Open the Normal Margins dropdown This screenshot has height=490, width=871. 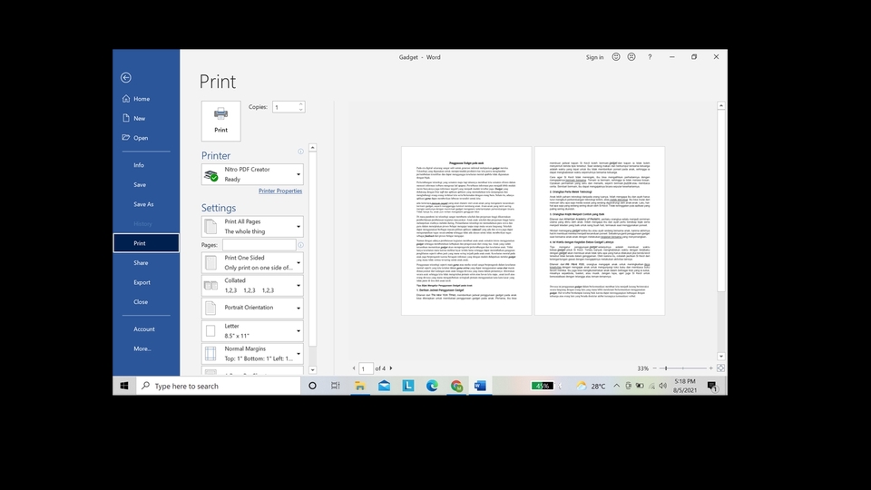[252, 353]
